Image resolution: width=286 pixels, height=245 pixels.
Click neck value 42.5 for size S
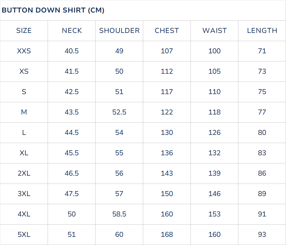point(72,92)
